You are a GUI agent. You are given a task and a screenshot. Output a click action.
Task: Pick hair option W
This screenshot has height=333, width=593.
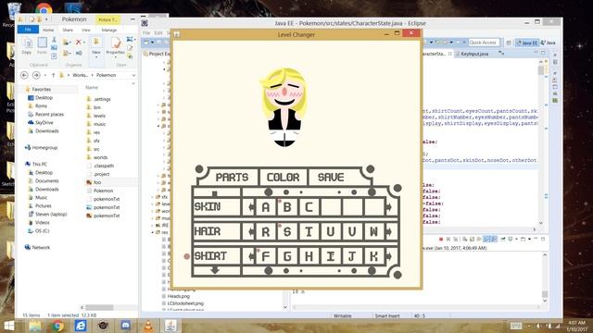373,231
